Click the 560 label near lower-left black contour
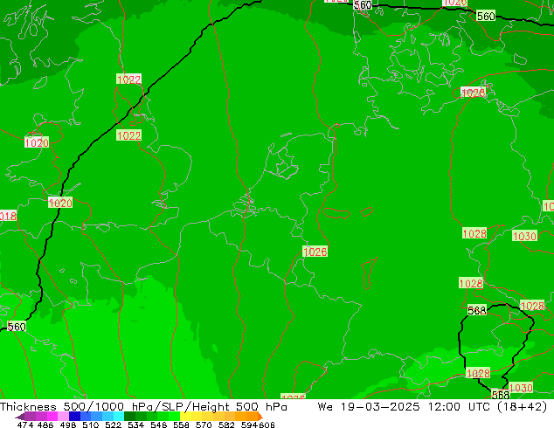 click(x=17, y=327)
